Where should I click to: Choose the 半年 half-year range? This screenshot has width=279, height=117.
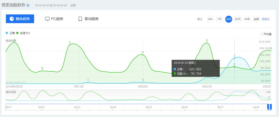point(247,19)
